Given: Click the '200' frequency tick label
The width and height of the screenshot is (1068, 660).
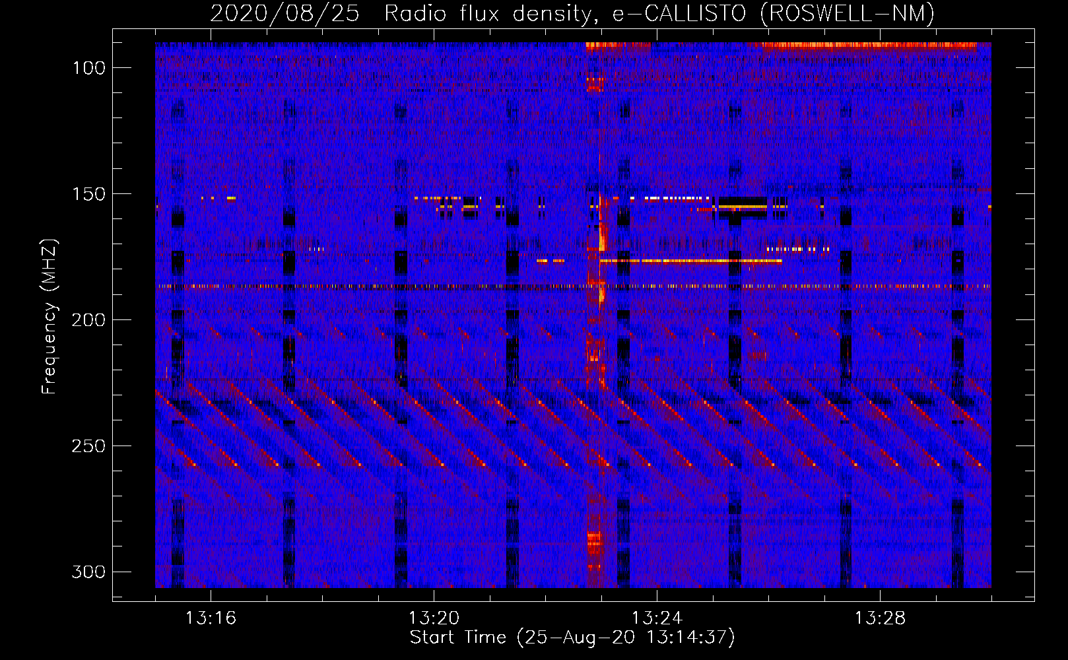Looking at the screenshot, I should 88,320.
